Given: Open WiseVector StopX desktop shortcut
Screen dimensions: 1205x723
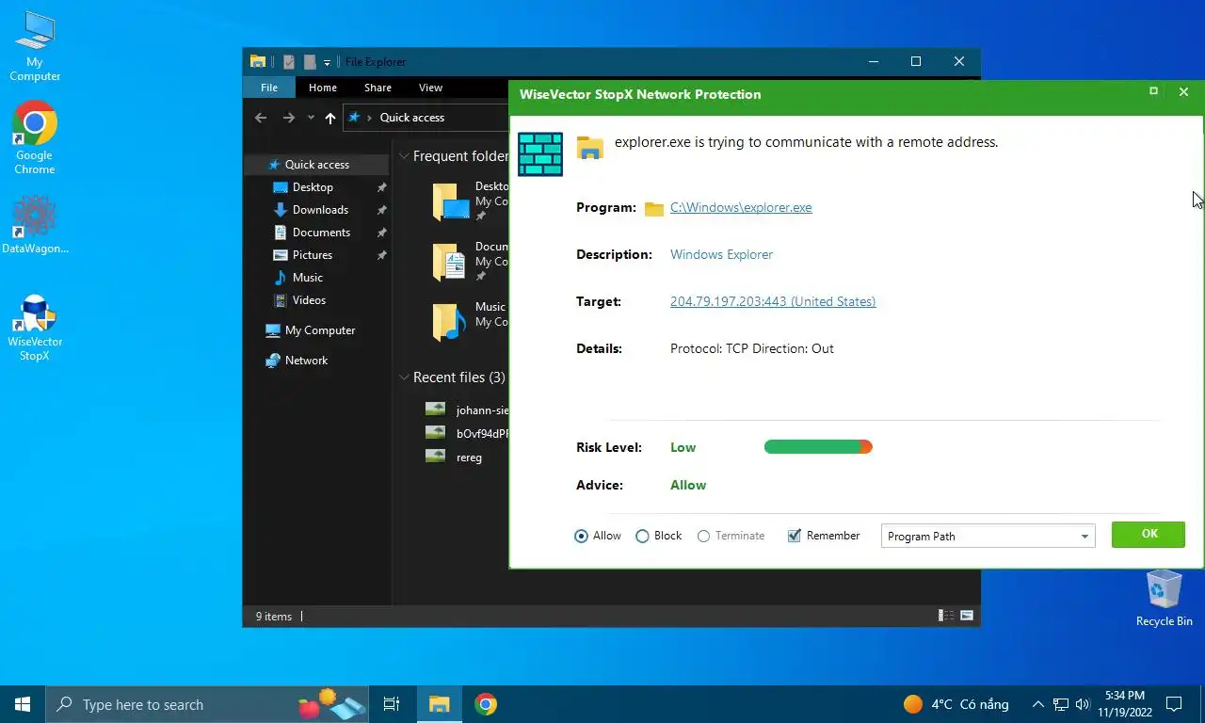Looking at the screenshot, I should pos(35,328).
